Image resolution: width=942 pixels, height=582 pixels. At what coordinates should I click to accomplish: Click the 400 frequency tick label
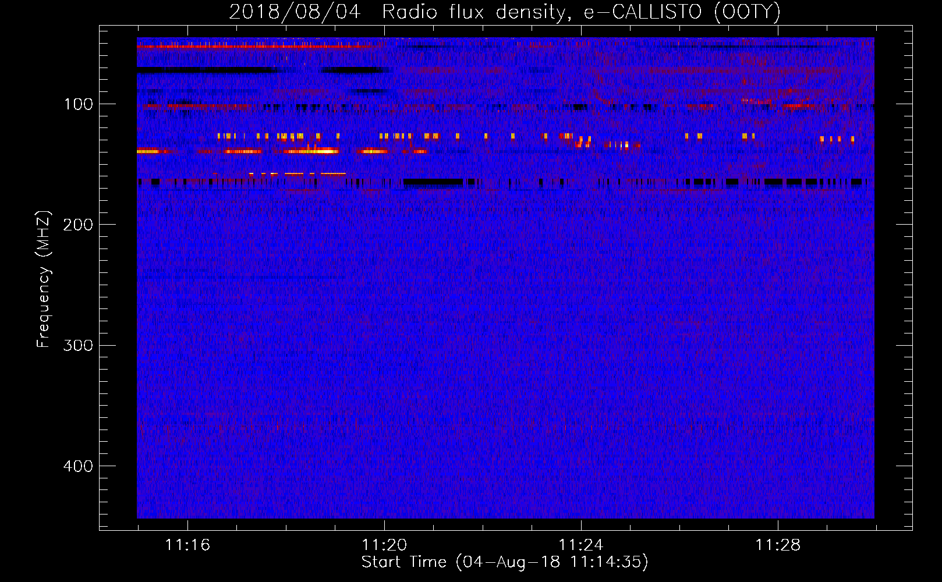(78, 466)
